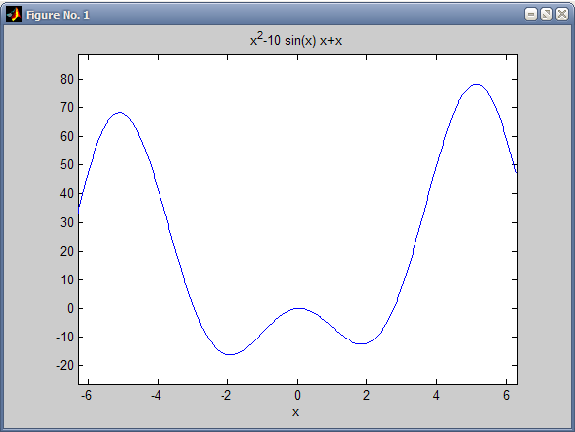Click x-axis tick label -6
Image resolution: width=575 pixels, height=432 pixels.
[x=86, y=395]
